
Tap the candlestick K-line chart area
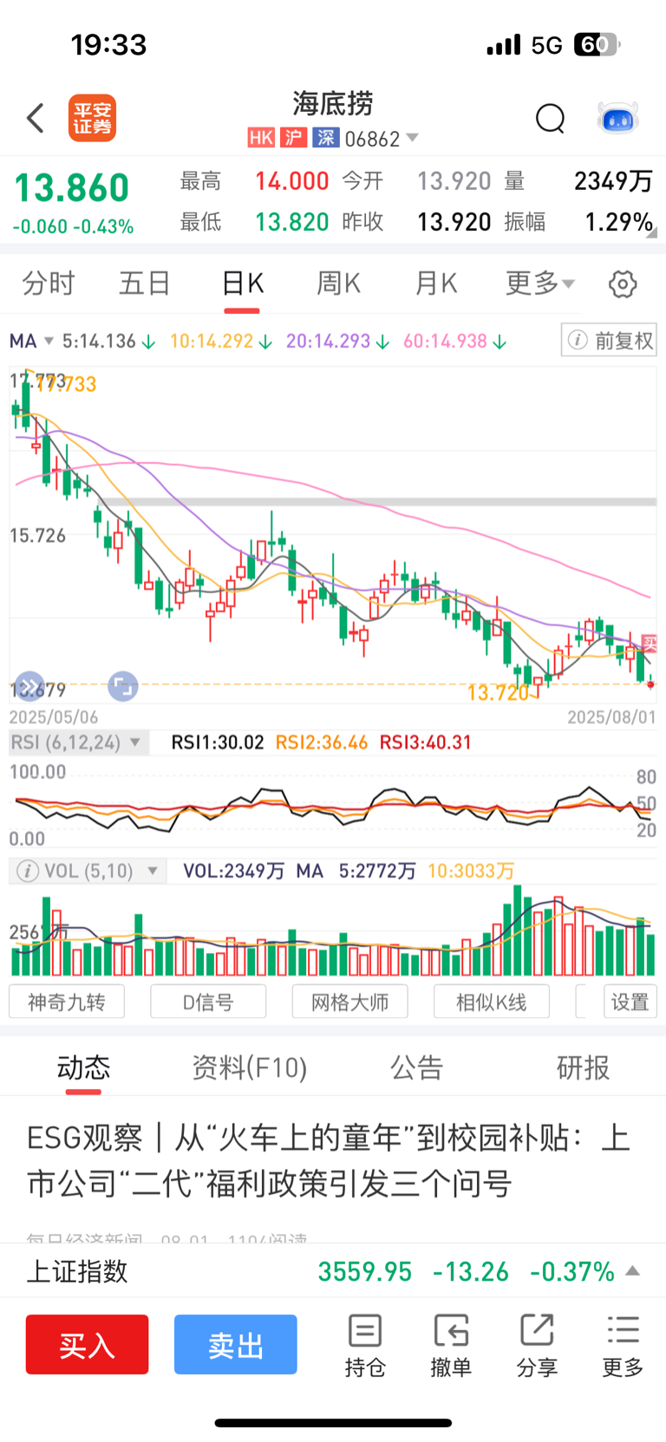pyautogui.click(x=333, y=533)
